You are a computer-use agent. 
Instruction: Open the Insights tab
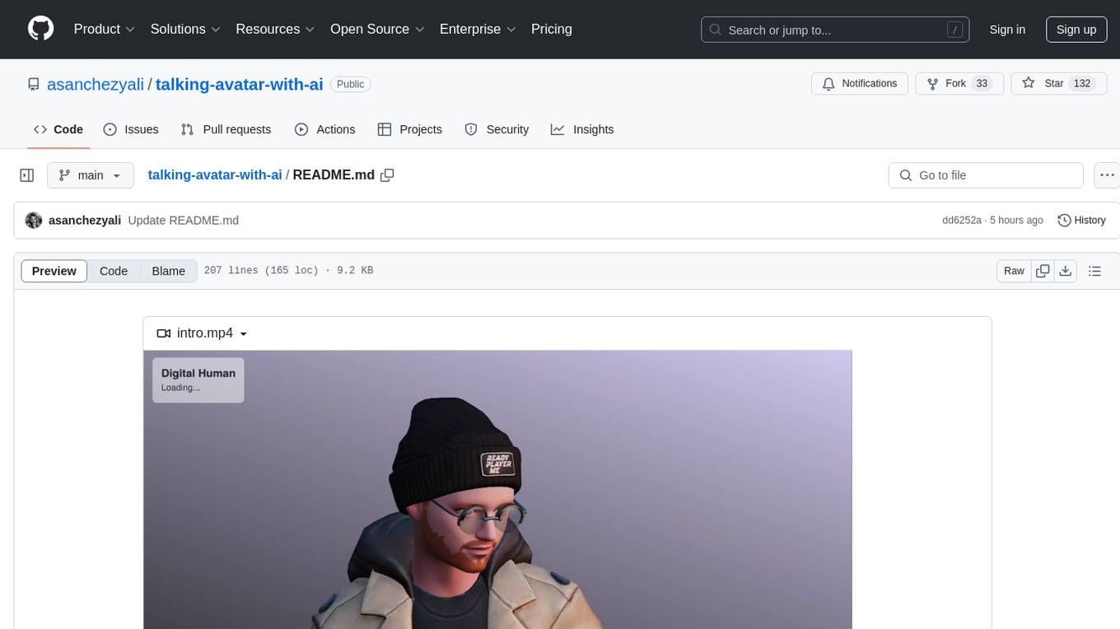click(x=582, y=129)
